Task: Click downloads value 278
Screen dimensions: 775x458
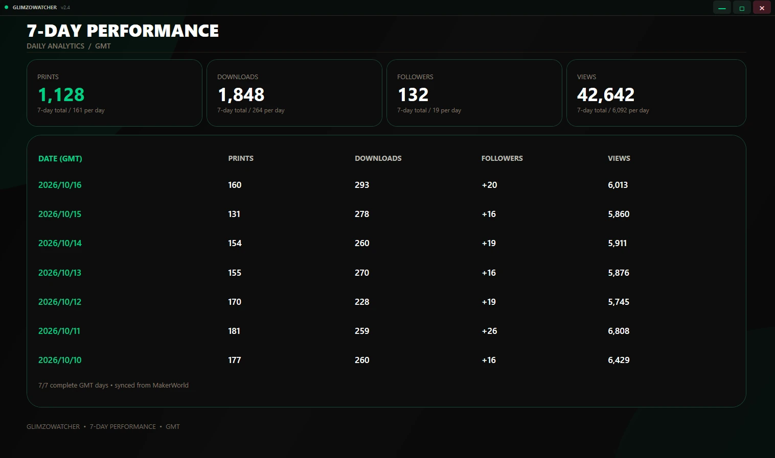Action: tap(362, 214)
